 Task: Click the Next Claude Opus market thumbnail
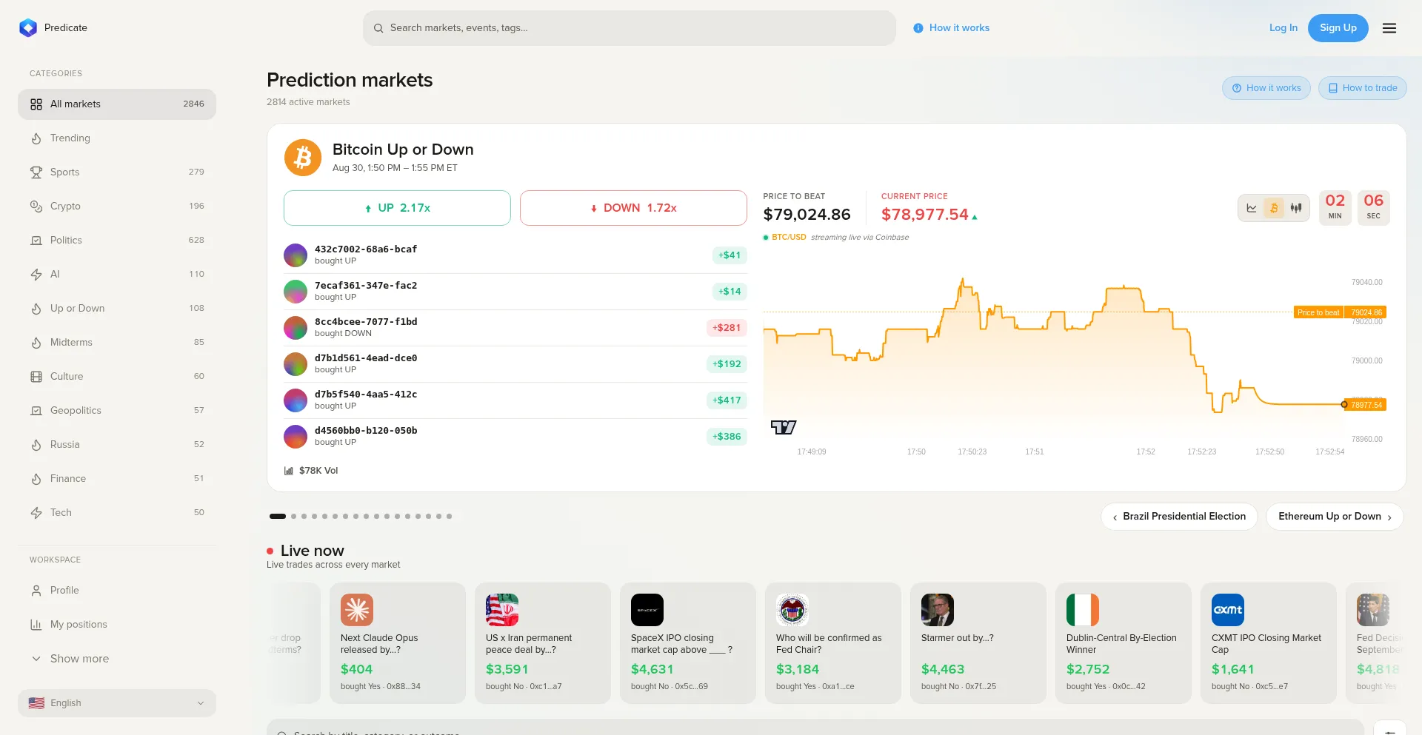(x=357, y=610)
